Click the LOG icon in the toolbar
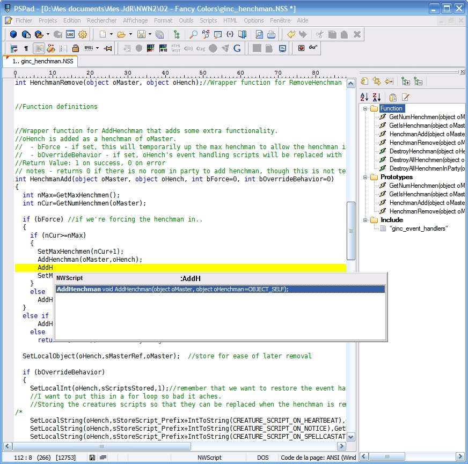The height and width of the screenshot is (464, 468). point(70,34)
